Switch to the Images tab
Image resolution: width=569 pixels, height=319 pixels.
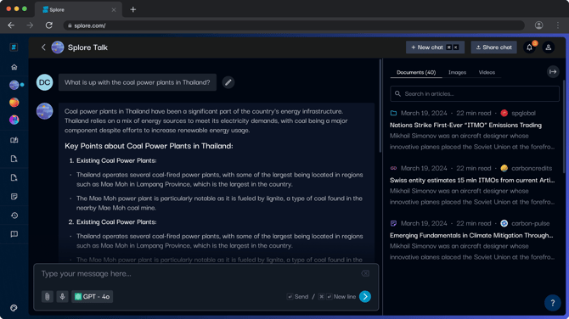click(x=457, y=72)
